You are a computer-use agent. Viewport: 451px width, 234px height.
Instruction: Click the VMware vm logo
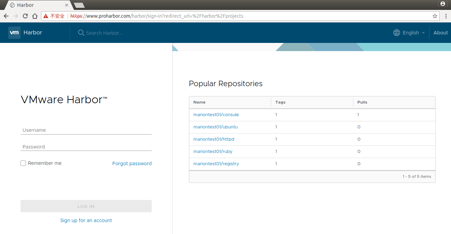click(14, 33)
